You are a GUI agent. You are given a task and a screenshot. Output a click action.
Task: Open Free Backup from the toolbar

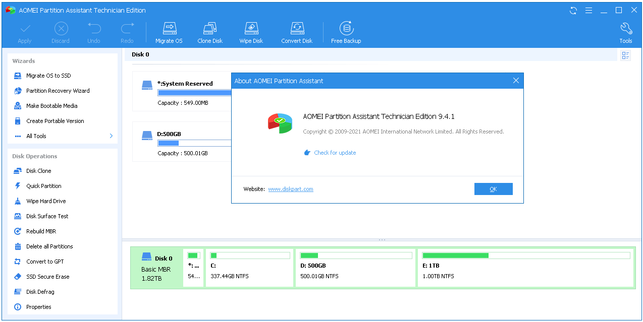point(346,33)
